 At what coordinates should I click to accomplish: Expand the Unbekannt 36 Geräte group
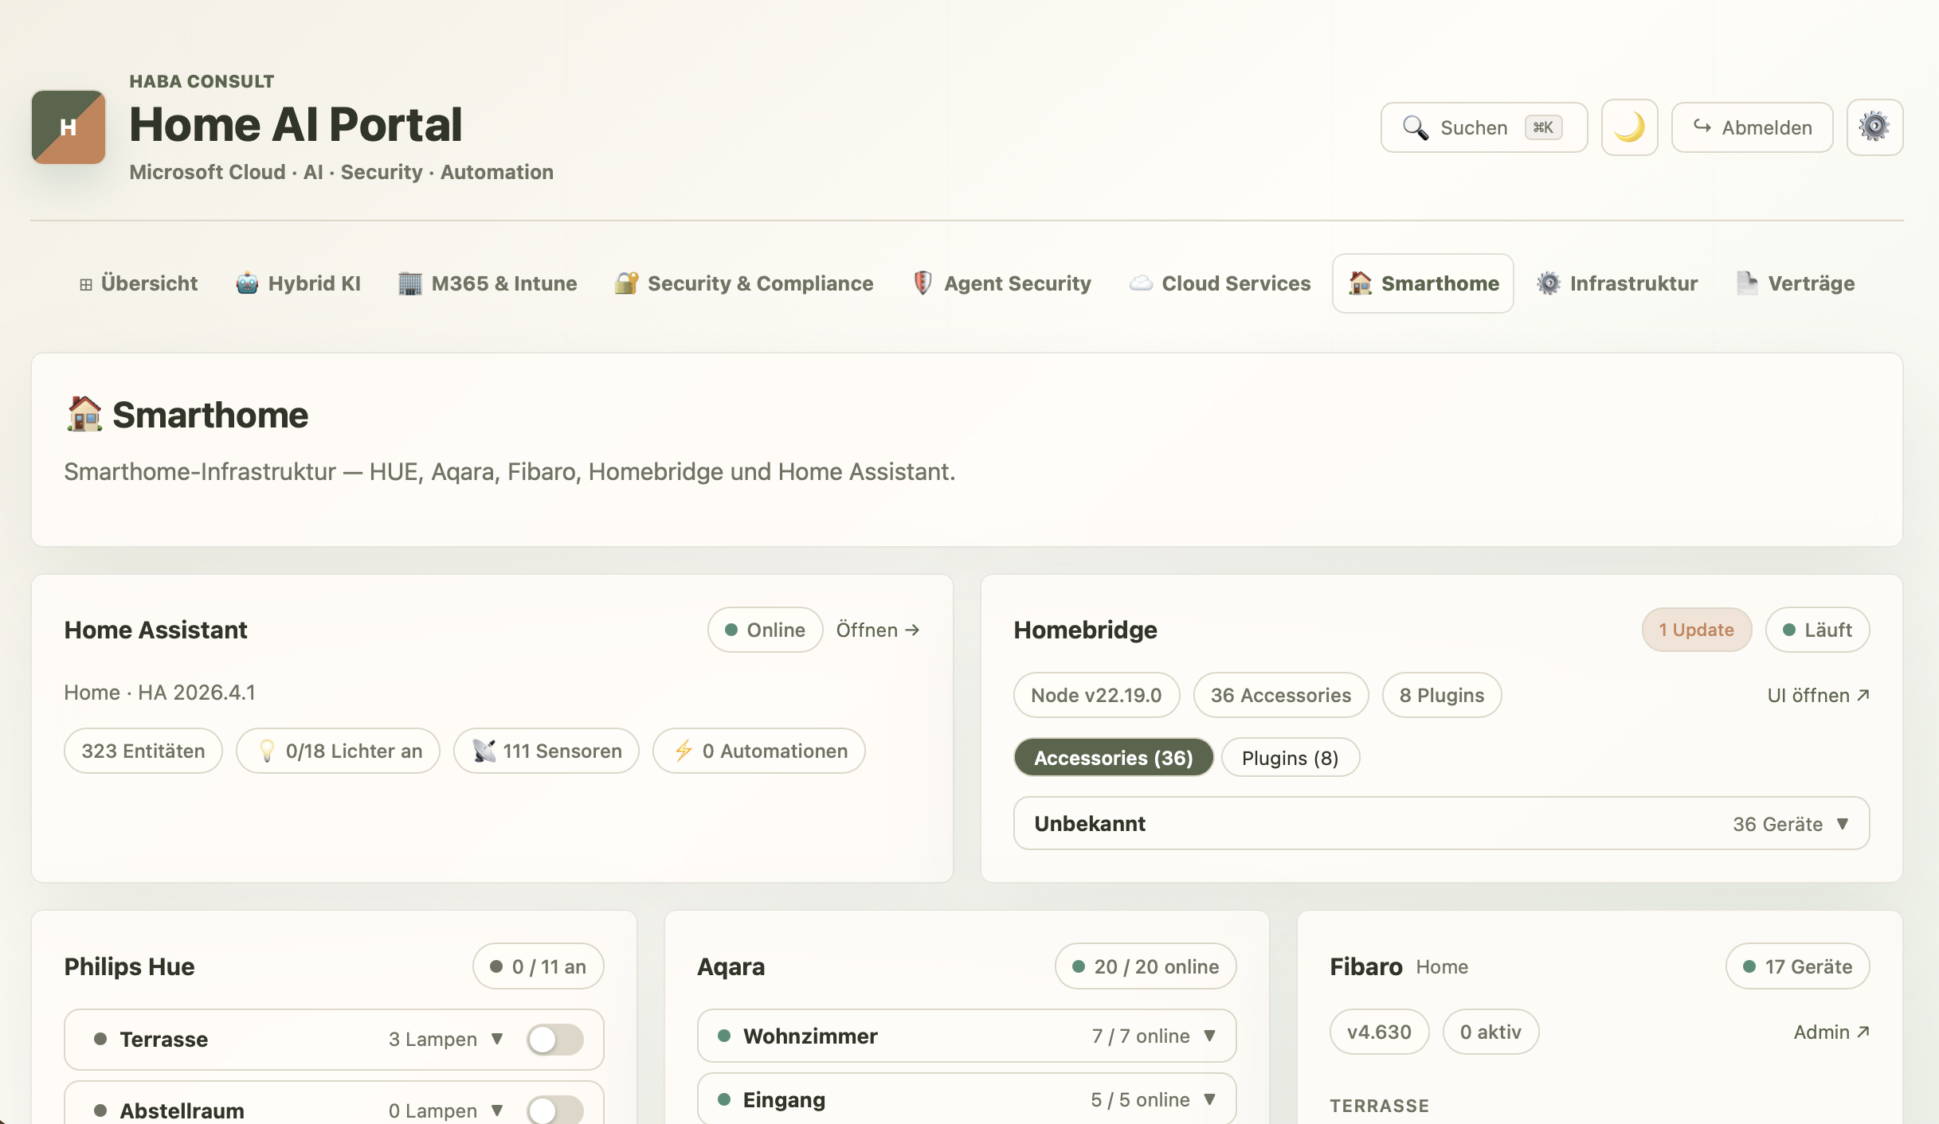point(1441,824)
